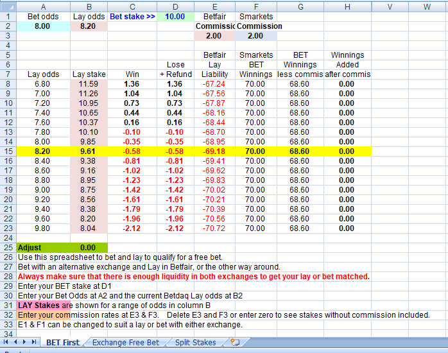The width and height of the screenshot is (448, 353).
Task: Select column D header
Action: pos(175,6)
